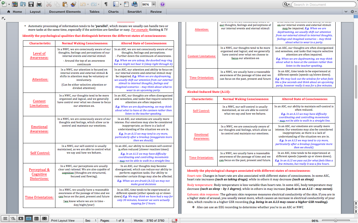Image resolution: width=358 pixels, height=223 pixels.
Task: Click the spelling and grammar check book icon
Action: pyautogui.click(x=175, y=220)
